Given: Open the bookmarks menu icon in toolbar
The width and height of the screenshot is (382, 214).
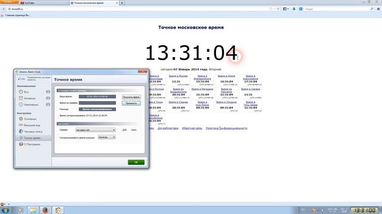Looking at the screenshot, I should click(x=285, y=9).
